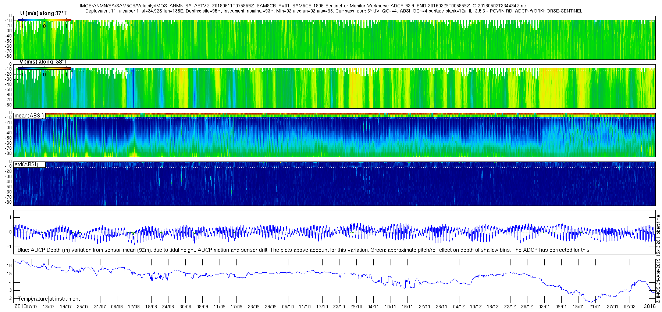The height and width of the screenshot is (312, 662).
Task: Click the V velocity colorbar legend
Action: pos(44,68)
